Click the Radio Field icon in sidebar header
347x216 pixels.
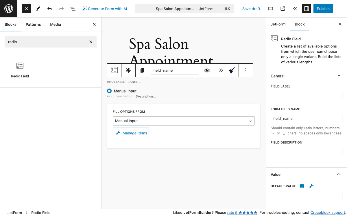click(x=274, y=38)
